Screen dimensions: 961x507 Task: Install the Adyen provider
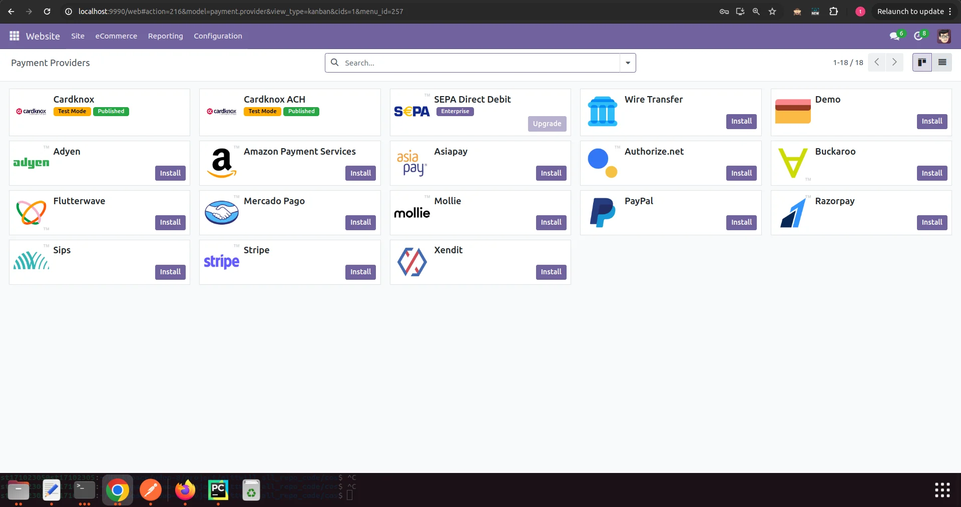[170, 173]
